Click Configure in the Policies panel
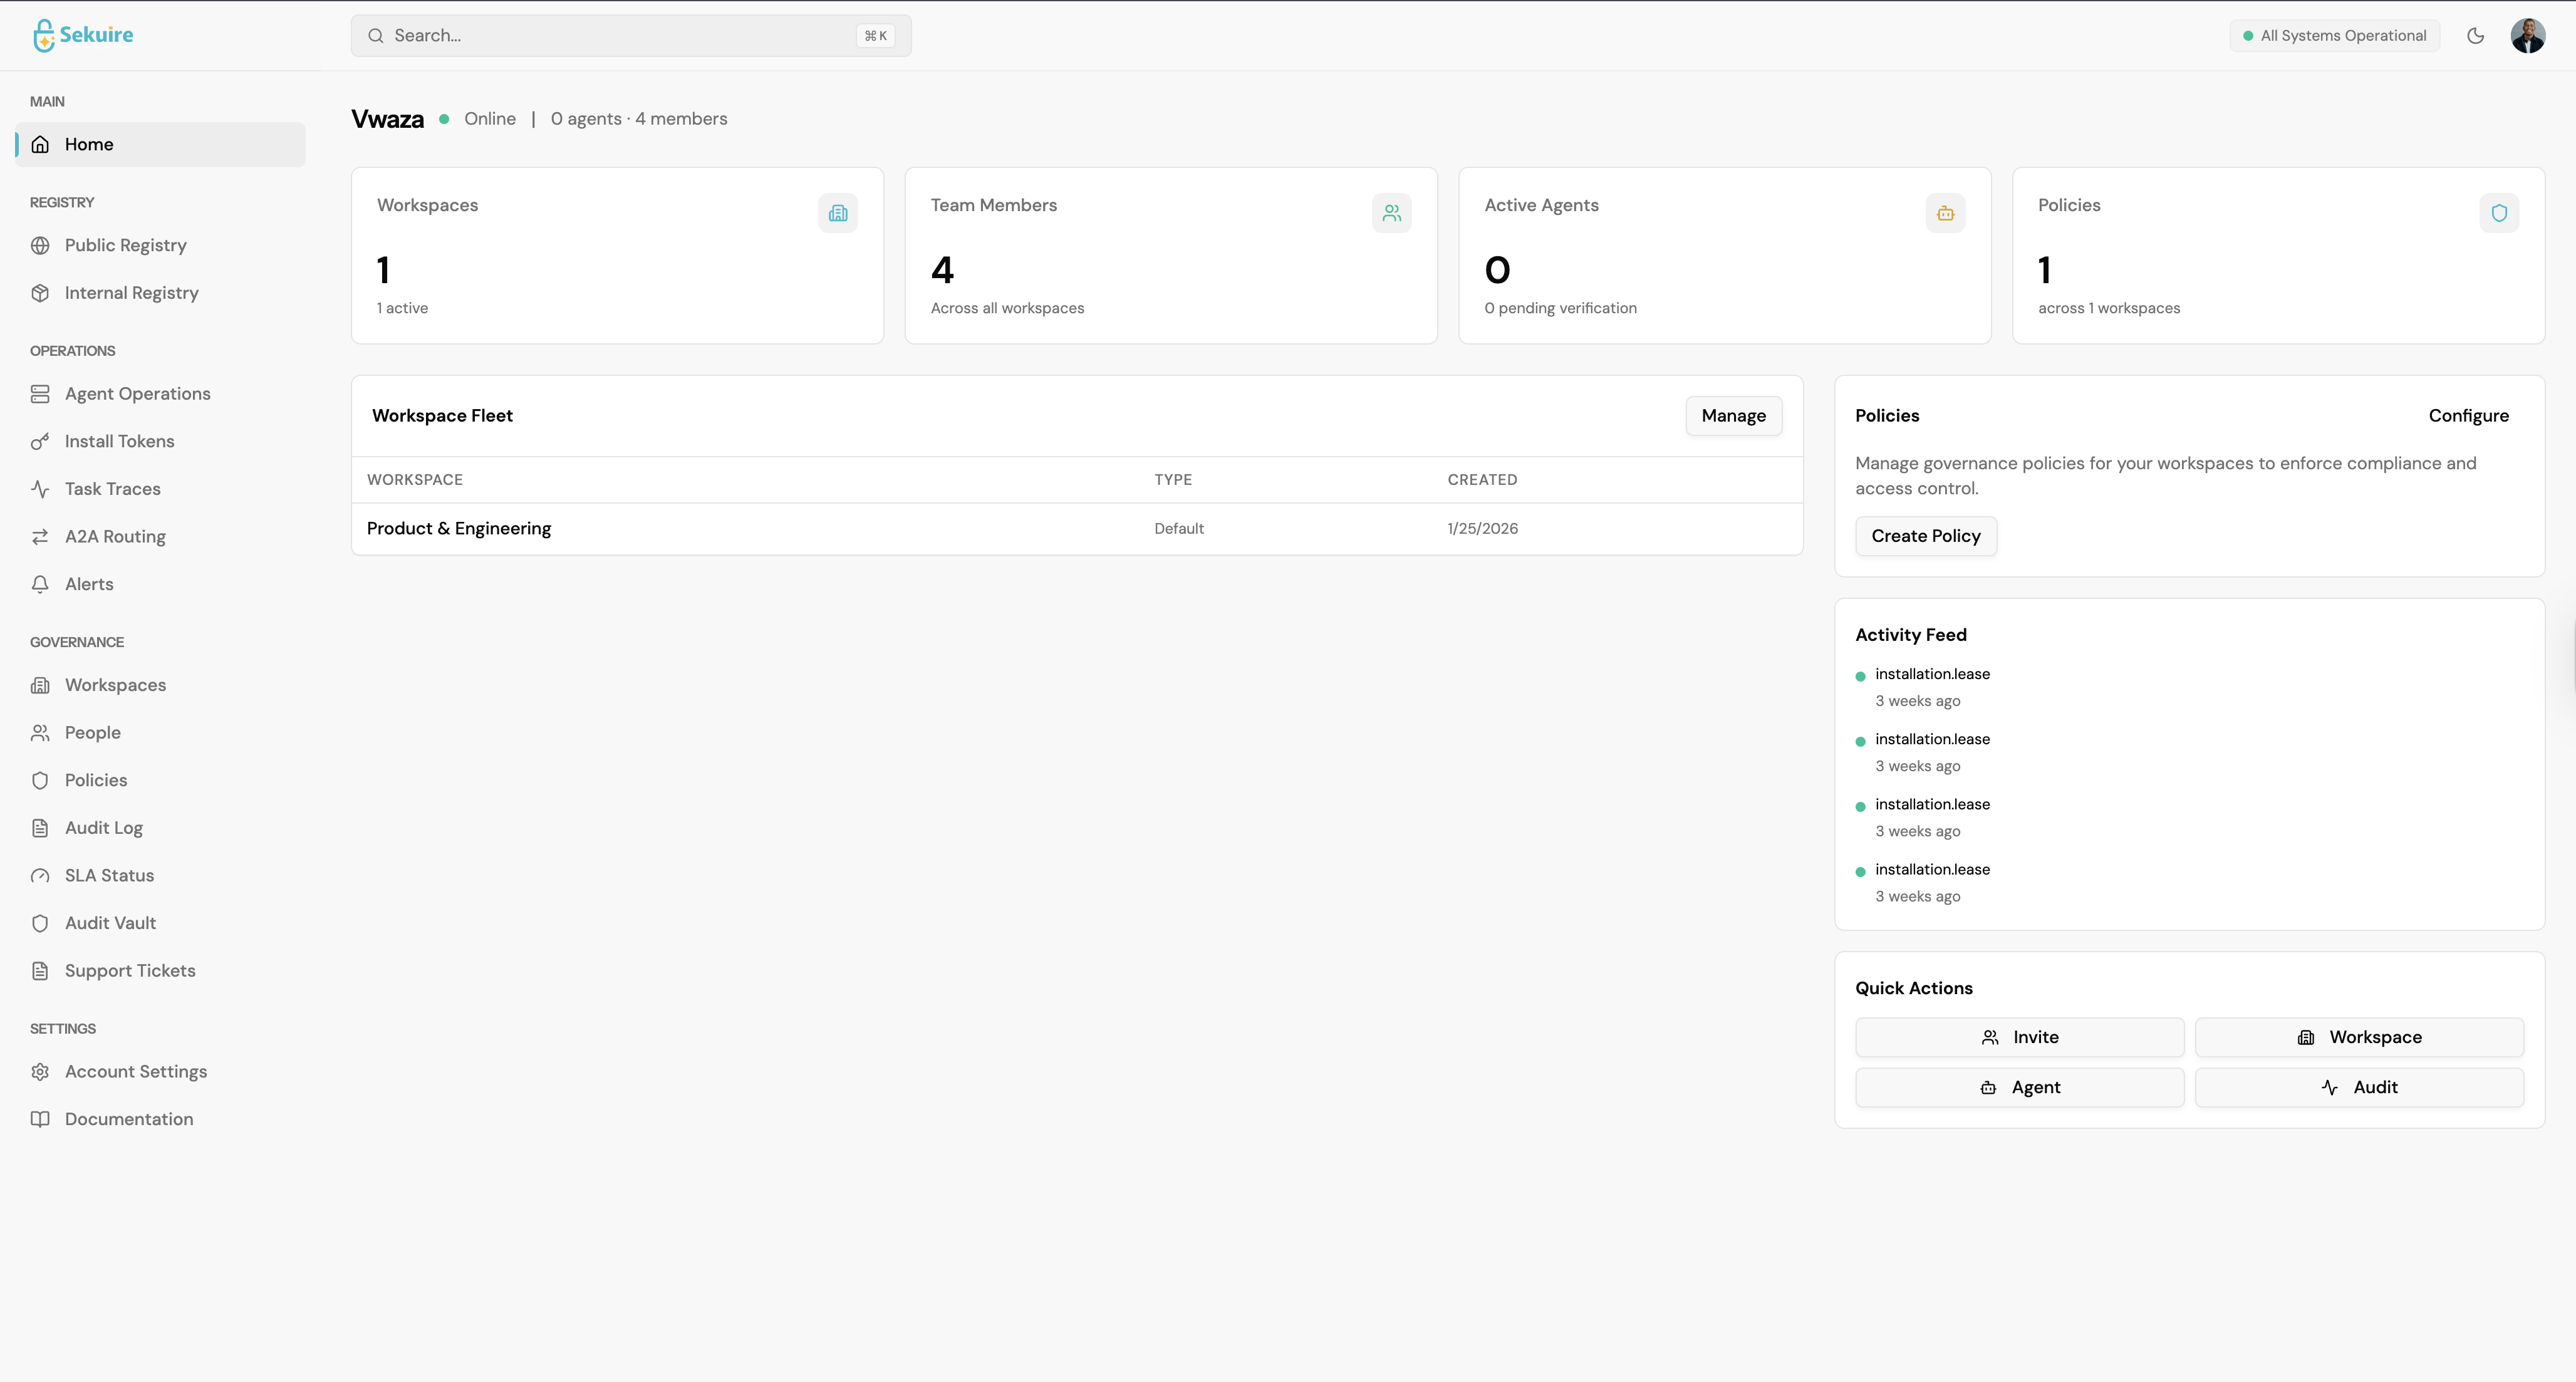Image resolution: width=2576 pixels, height=1382 pixels. (2468, 415)
